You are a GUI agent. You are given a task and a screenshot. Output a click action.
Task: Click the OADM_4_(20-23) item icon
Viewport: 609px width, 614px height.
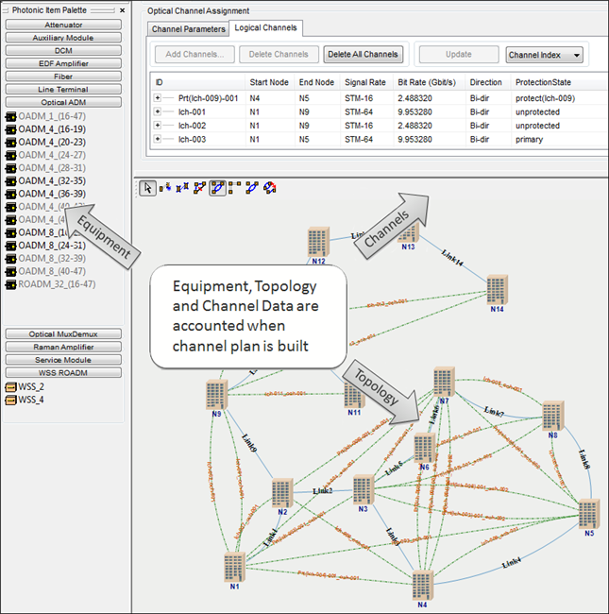[11, 142]
